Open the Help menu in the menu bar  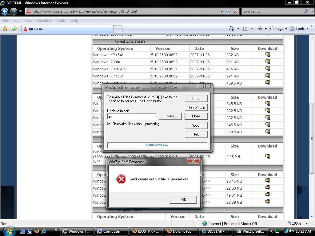click(x=74, y=21)
